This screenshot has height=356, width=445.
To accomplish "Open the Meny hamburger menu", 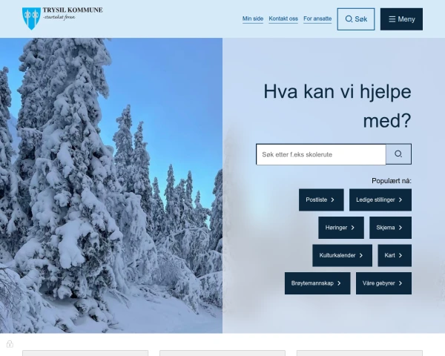I will pos(401,19).
